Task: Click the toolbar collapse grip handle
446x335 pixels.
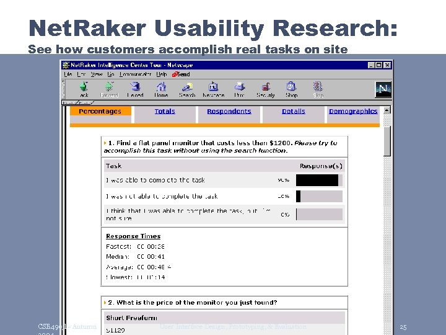Action: tap(63, 89)
